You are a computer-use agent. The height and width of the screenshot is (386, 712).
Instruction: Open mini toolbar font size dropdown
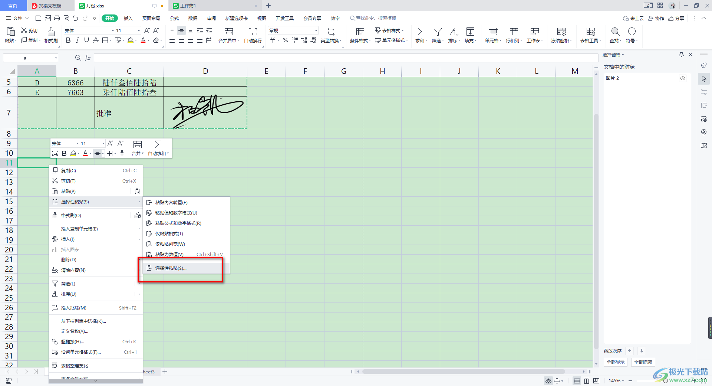103,144
